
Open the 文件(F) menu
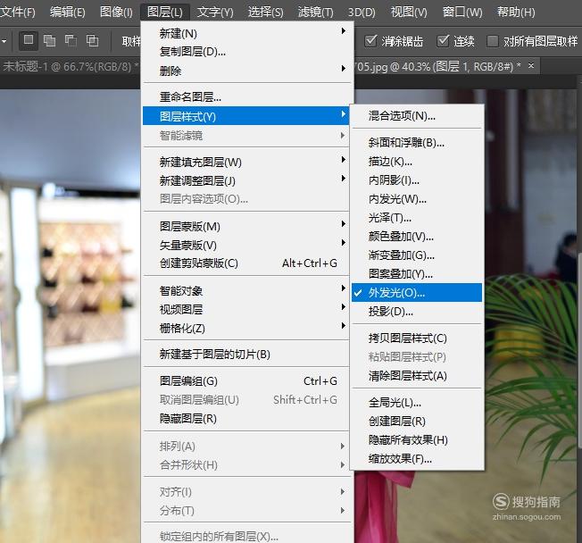(17, 12)
